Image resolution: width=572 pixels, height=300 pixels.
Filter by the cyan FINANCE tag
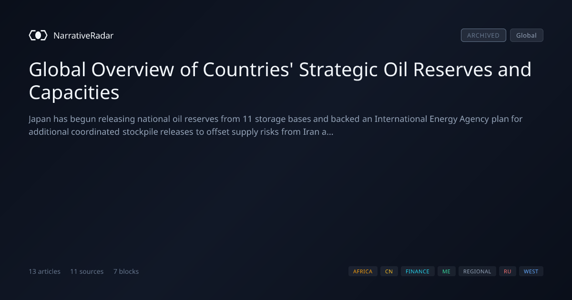pos(418,271)
